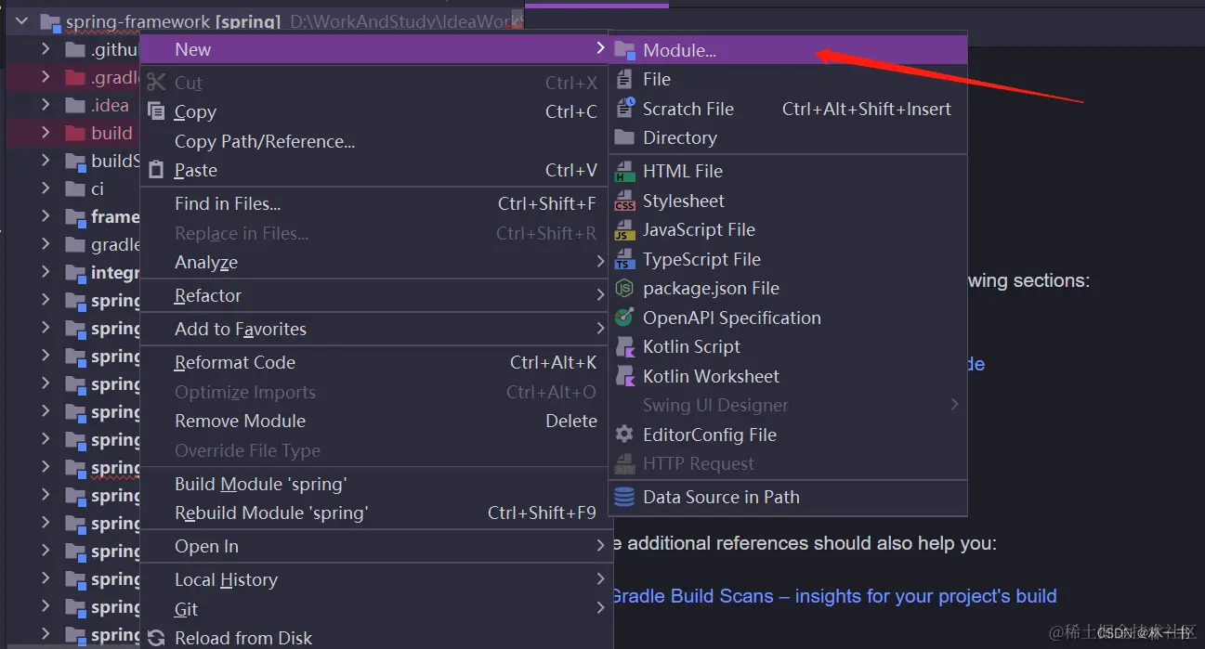Click the File icon in the New submenu
Image resolution: width=1205 pixels, height=649 pixels.
(624, 80)
